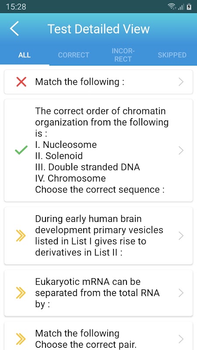
Task: Click skipped icon beside Eukaryotic mRNA question
Action: (x=21, y=293)
